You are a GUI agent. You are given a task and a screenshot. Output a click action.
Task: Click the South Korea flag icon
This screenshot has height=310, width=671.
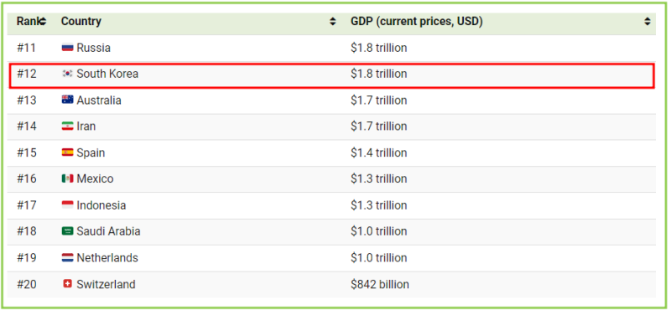(x=67, y=74)
